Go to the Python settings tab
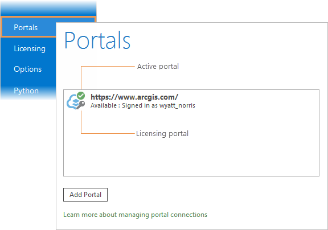 pyautogui.click(x=26, y=91)
